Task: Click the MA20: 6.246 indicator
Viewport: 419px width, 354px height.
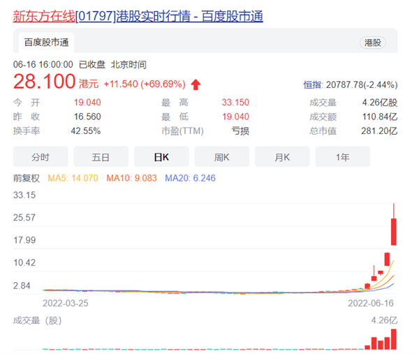Action: coord(190,178)
